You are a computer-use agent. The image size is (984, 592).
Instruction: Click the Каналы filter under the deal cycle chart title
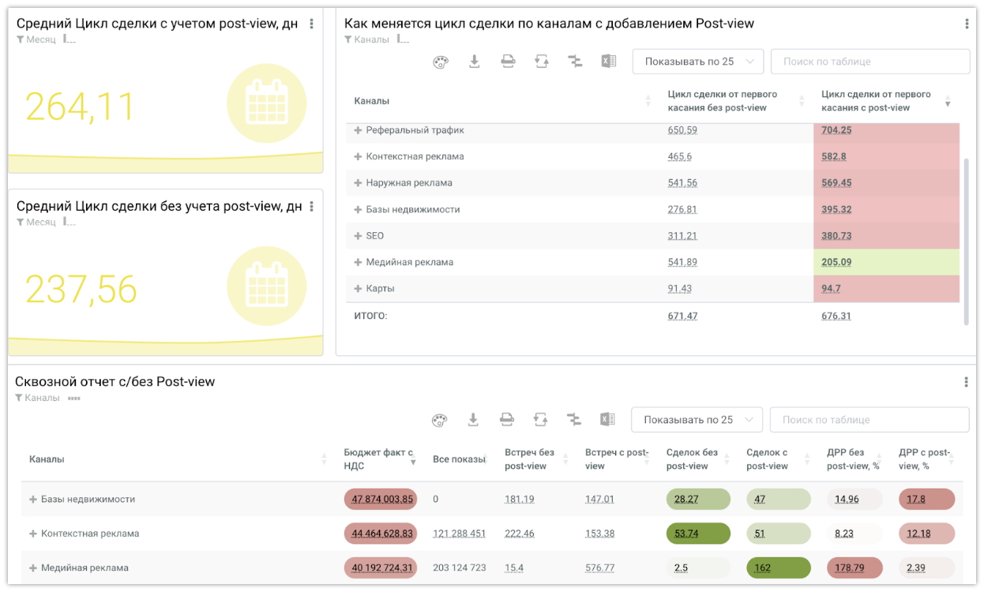(x=366, y=39)
